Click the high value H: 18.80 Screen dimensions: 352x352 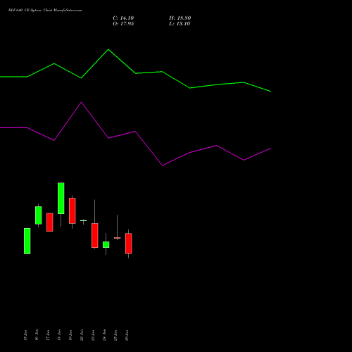click(180, 18)
